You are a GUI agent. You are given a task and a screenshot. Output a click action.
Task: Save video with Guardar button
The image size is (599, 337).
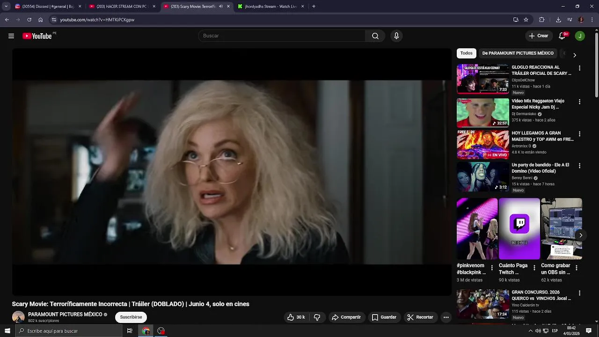click(384, 317)
